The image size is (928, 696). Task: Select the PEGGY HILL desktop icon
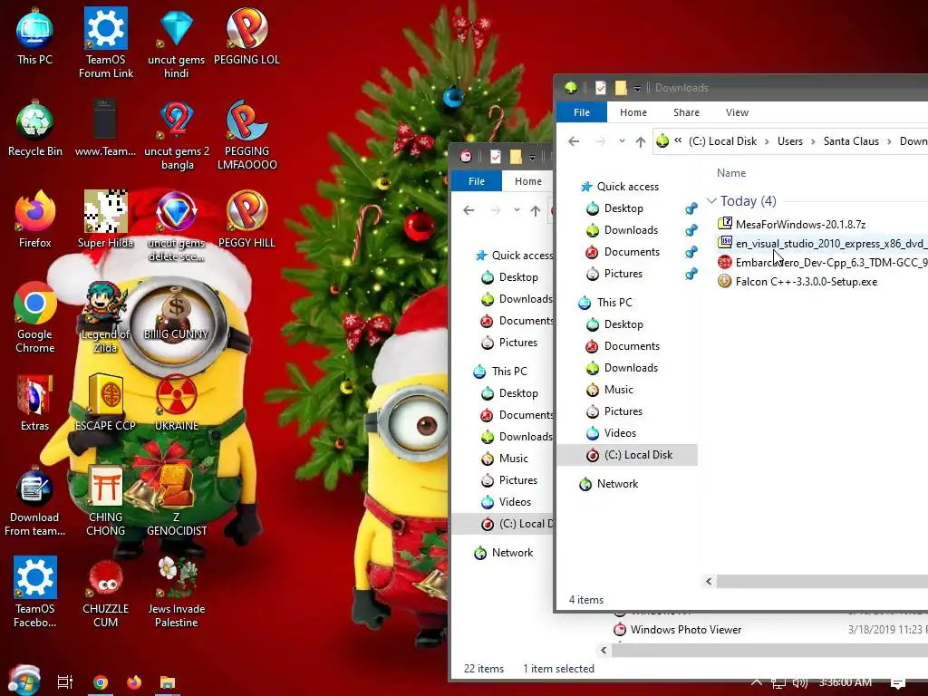click(x=246, y=219)
